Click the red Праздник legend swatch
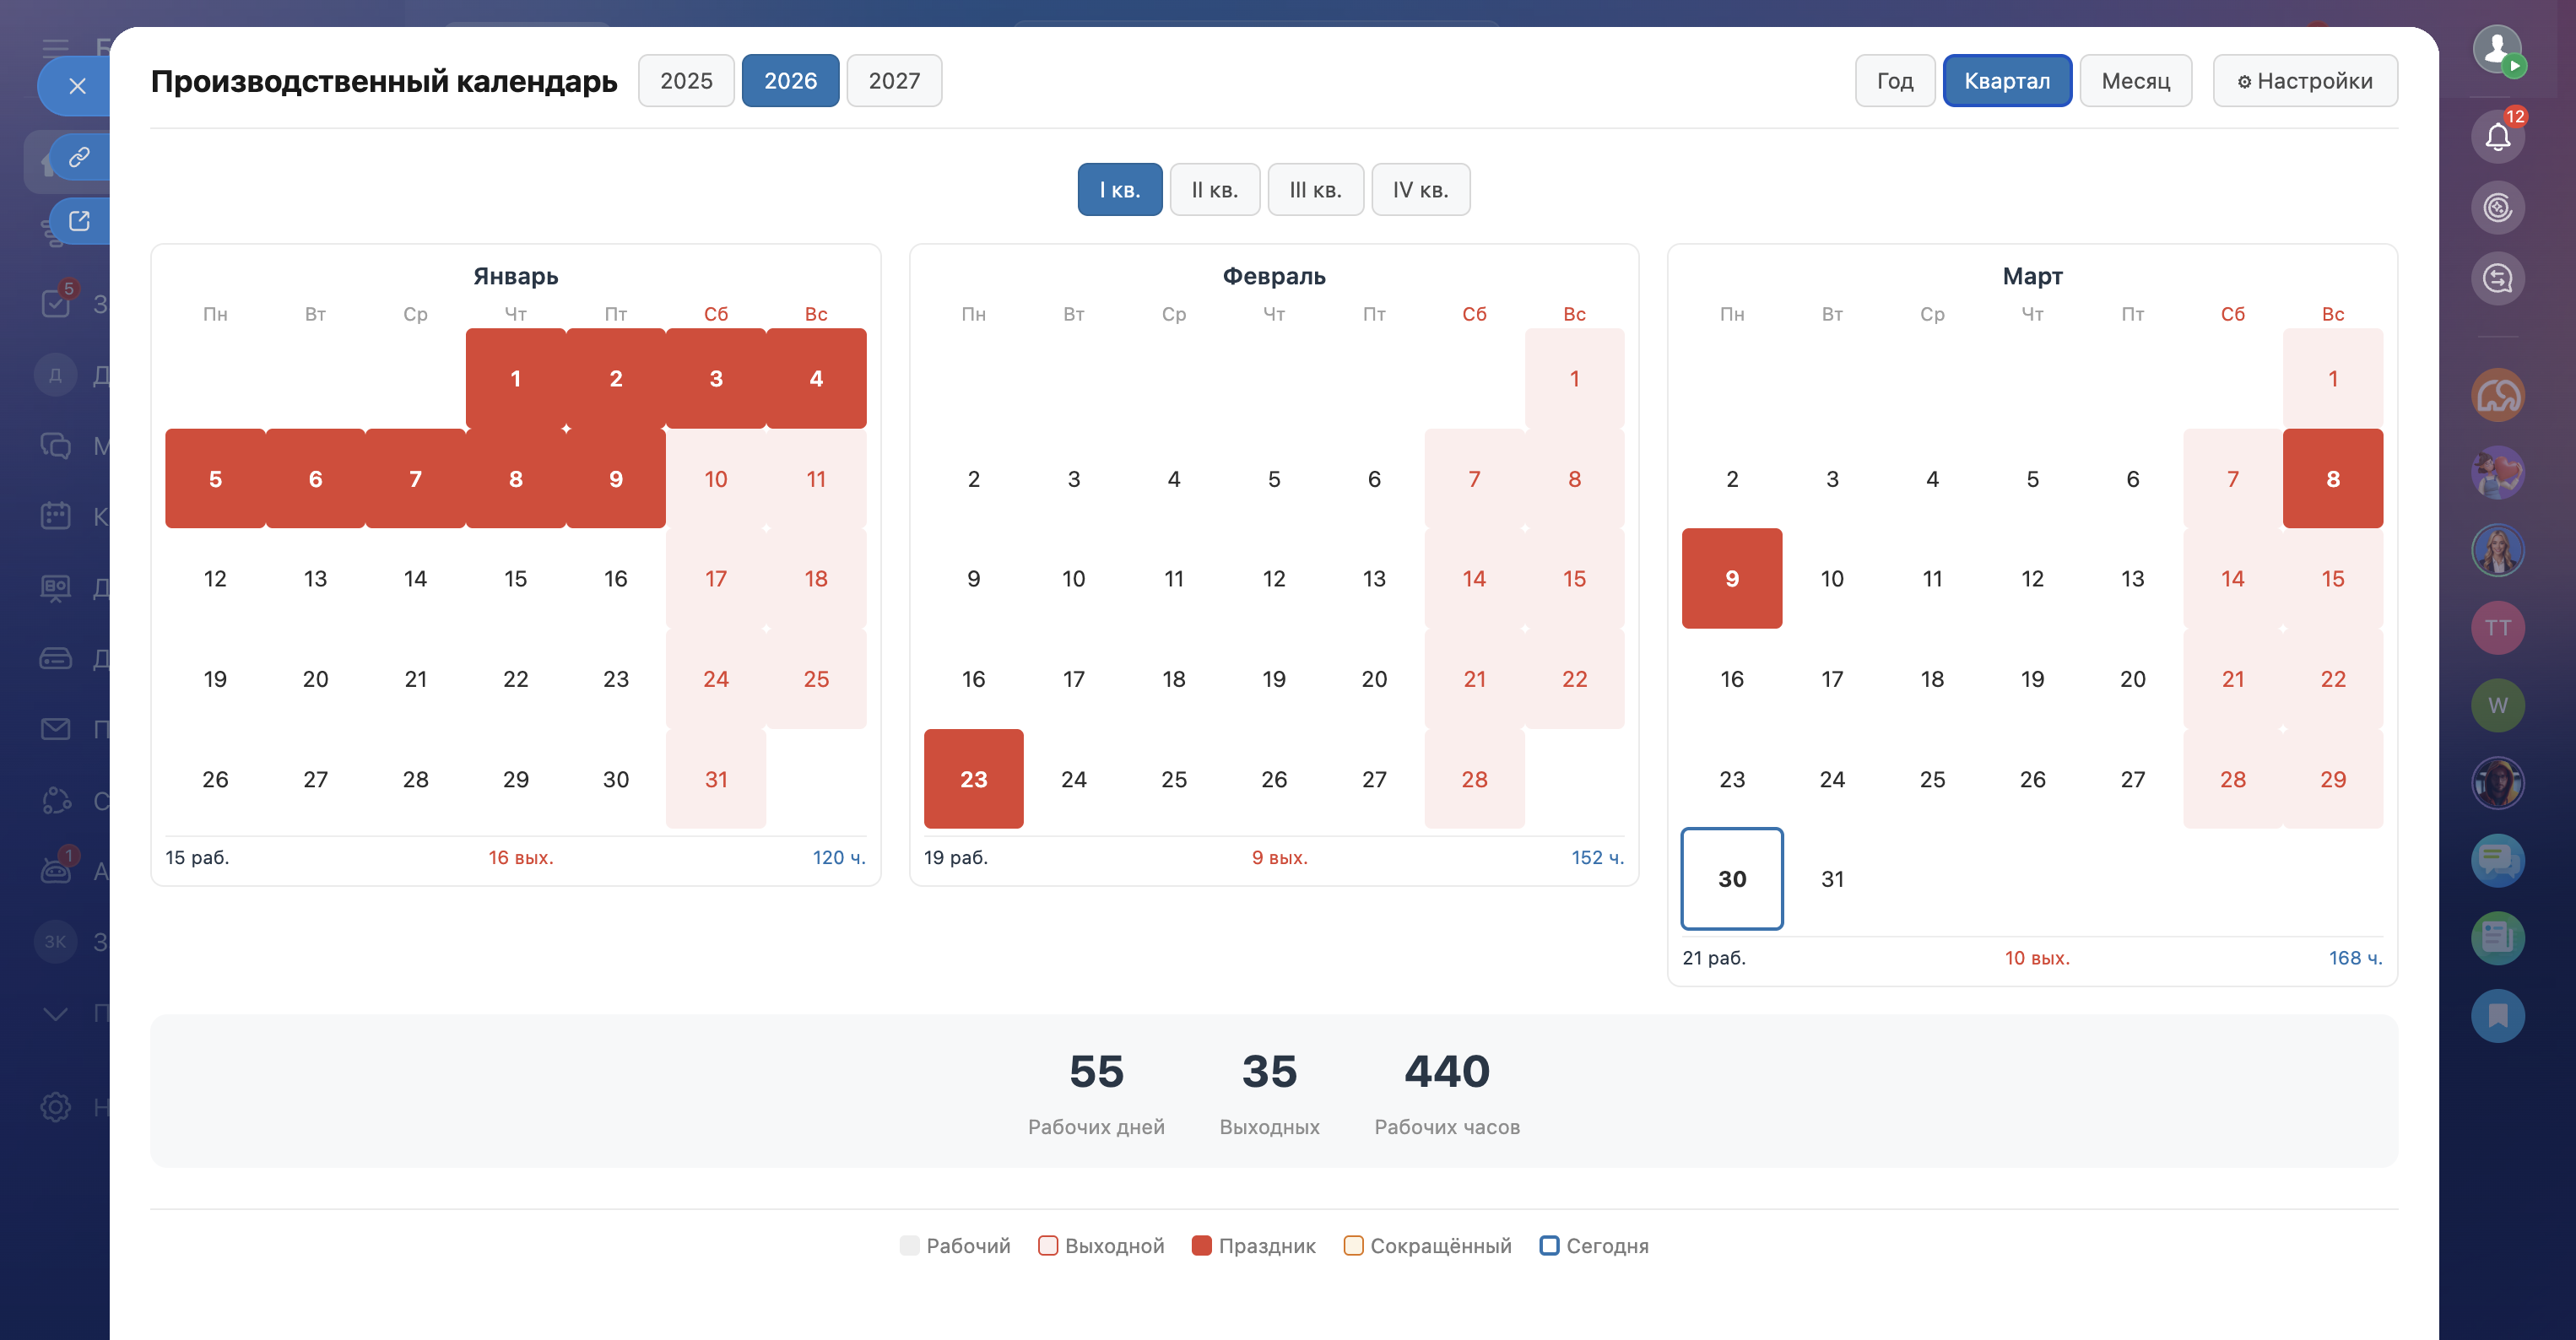 click(1201, 1245)
